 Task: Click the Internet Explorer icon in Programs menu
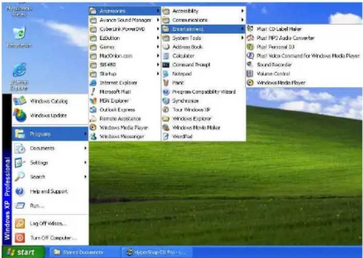coord(93,83)
